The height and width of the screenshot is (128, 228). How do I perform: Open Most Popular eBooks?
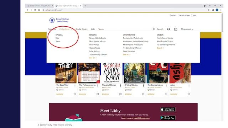(x=97, y=41)
